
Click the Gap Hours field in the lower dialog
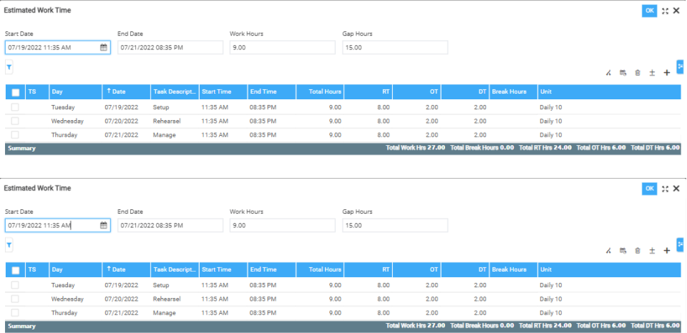coord(395,225)
